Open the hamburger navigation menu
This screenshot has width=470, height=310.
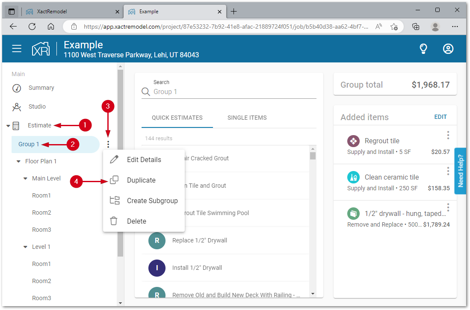[17, 49]
